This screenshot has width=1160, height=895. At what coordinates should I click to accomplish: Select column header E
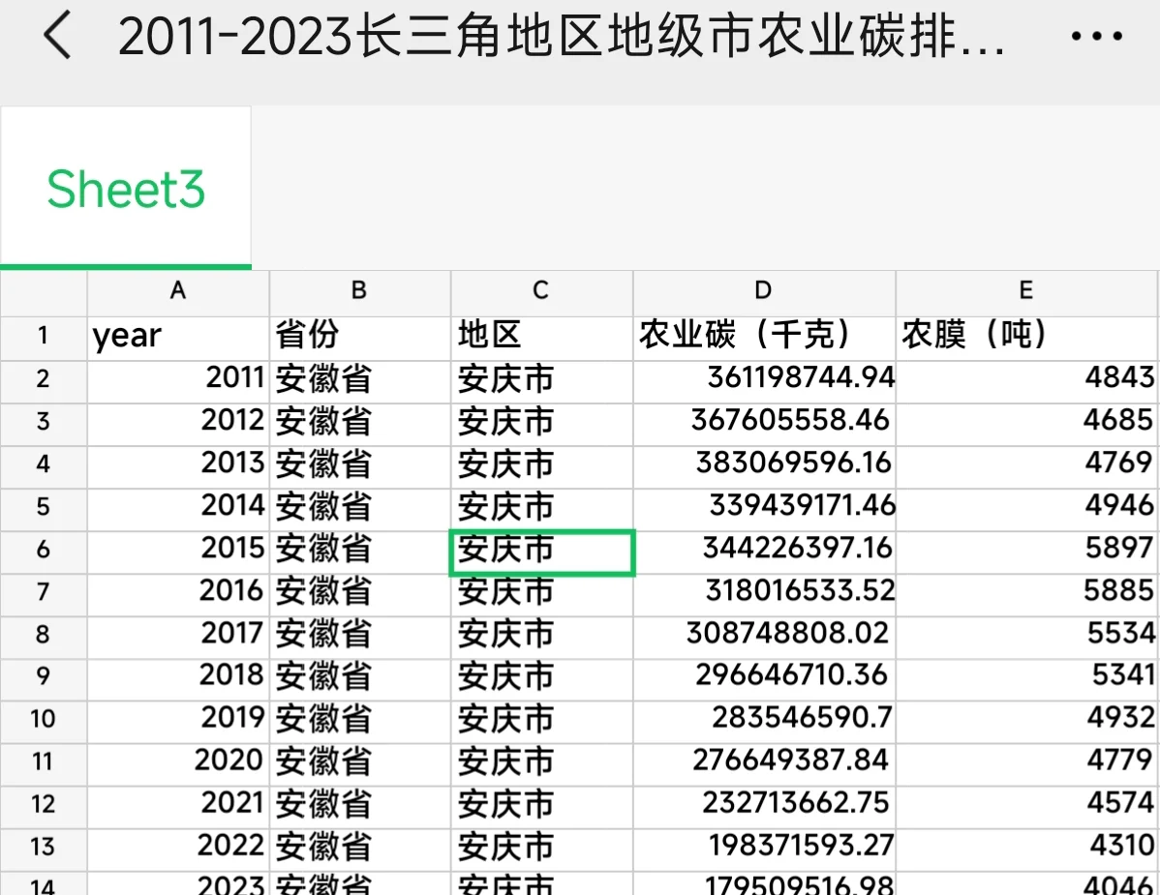click(1025, 291)
